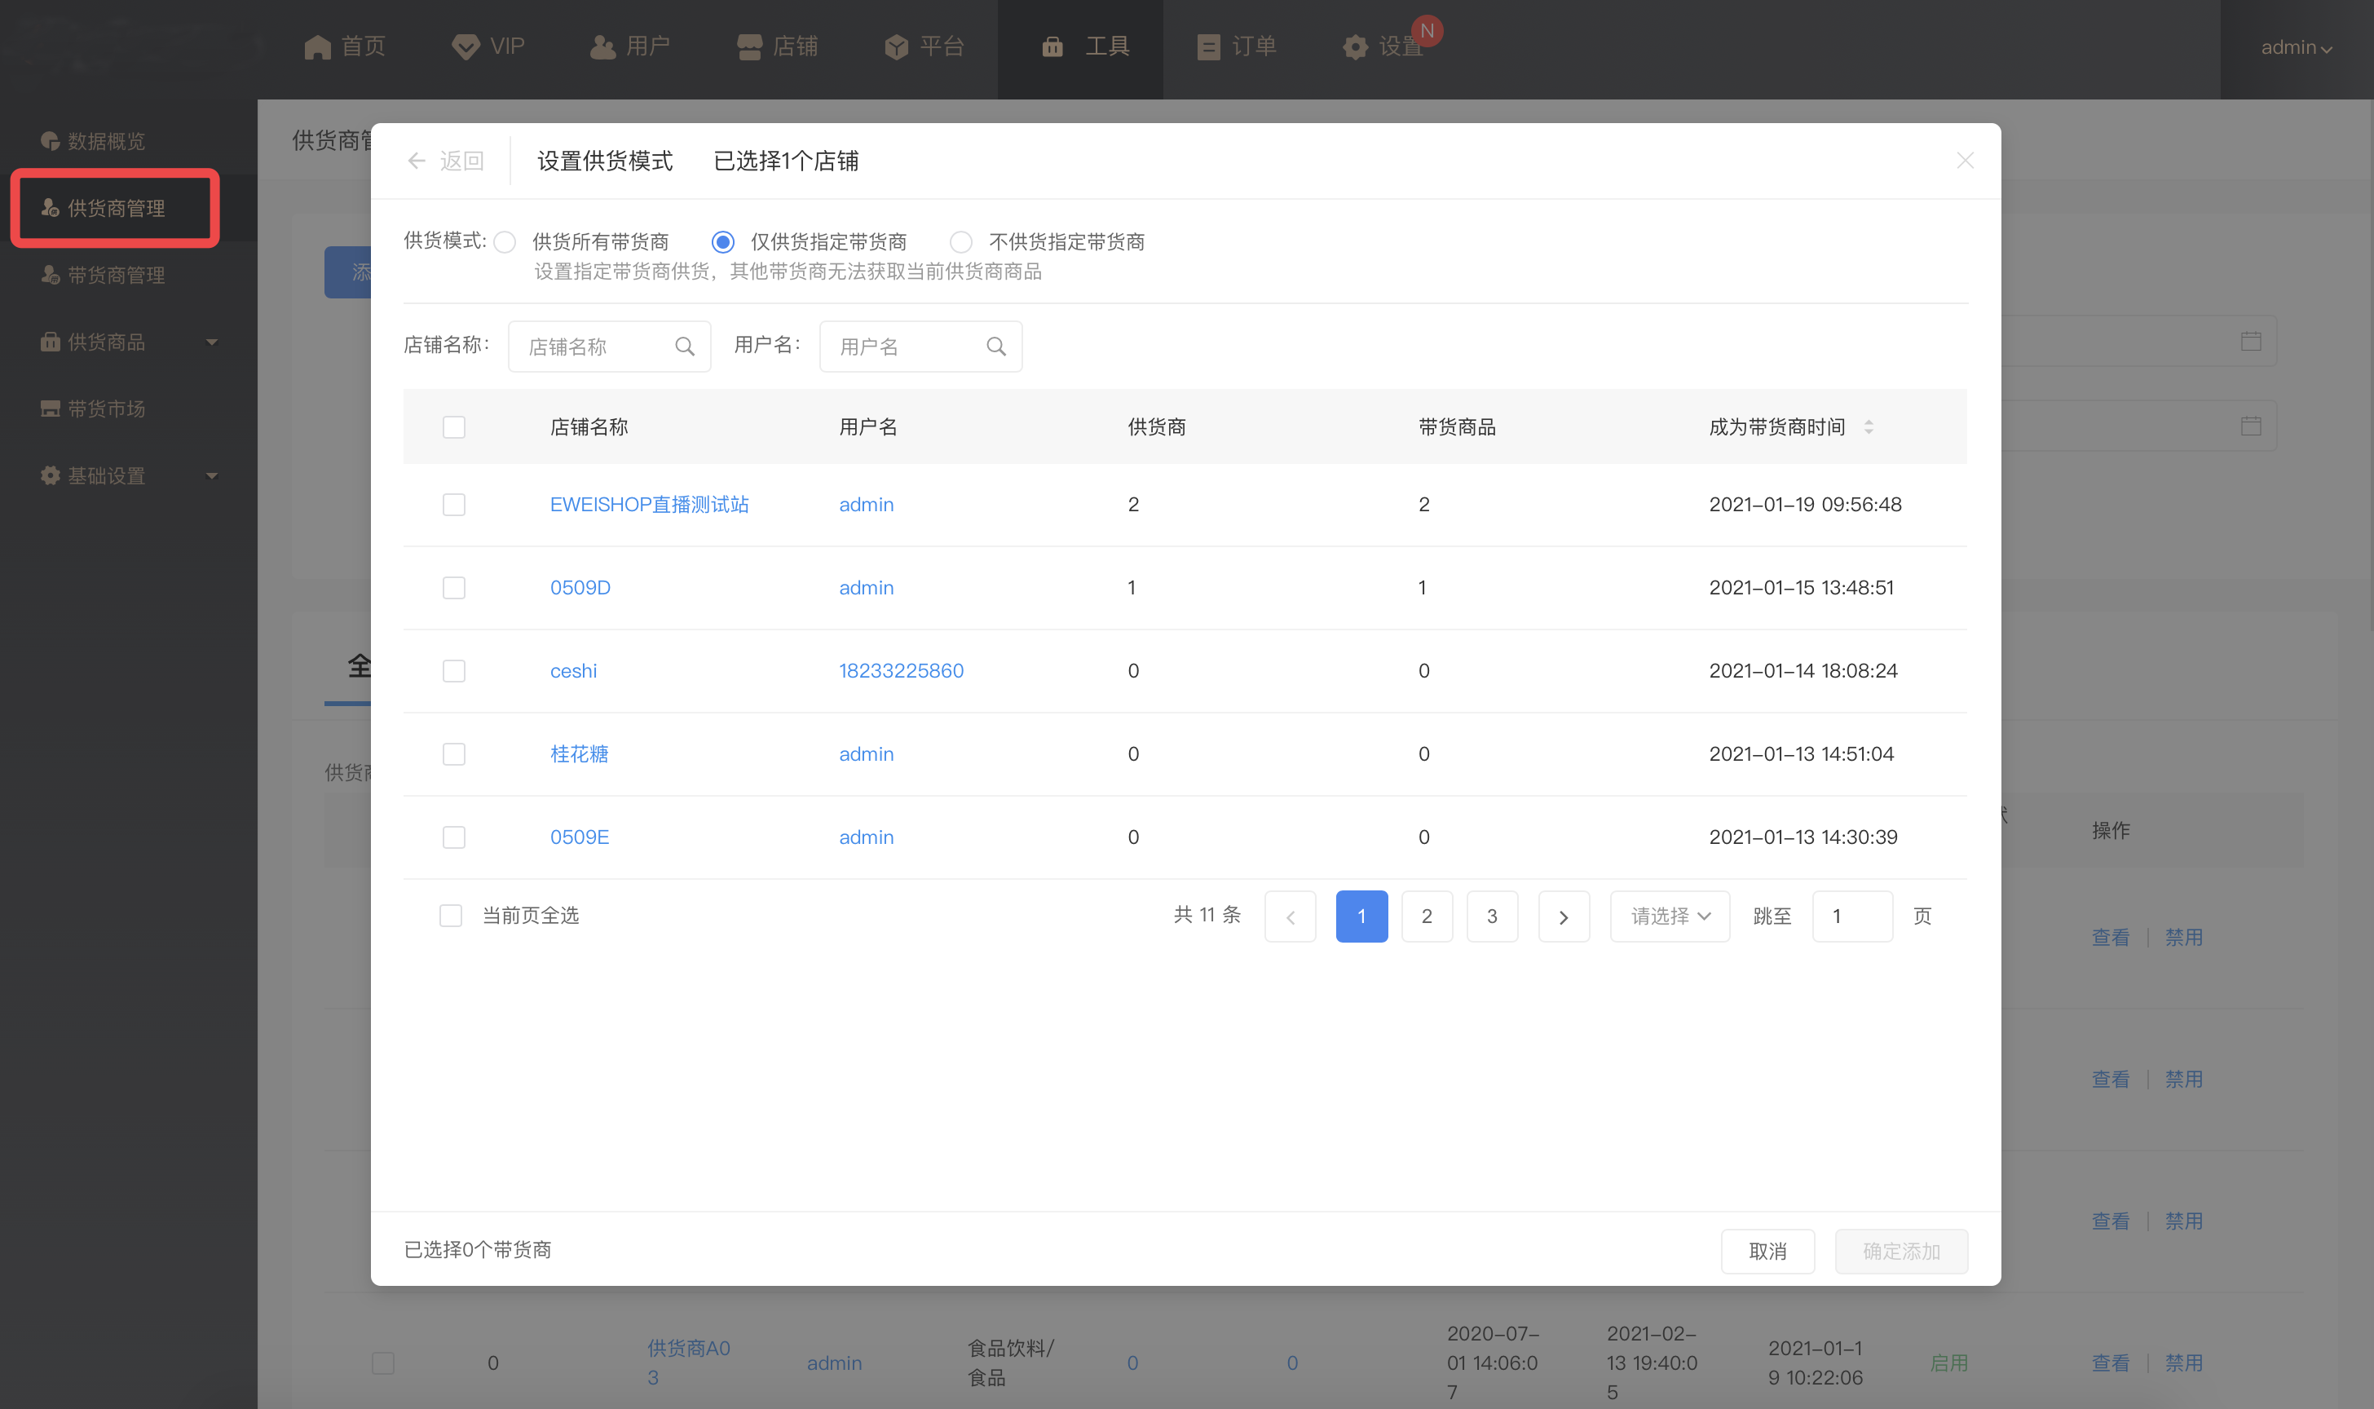Image resolution: width=2374 pixels, height=1409 pixels.
Task: Click the search icon in 店铺名称 field
Action: (x=684, y=347)
